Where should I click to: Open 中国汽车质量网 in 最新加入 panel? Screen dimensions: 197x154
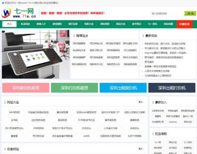tap(173, 116)
